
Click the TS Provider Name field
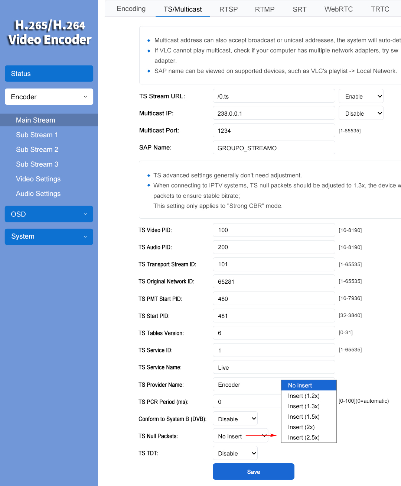tap(247, 384)
